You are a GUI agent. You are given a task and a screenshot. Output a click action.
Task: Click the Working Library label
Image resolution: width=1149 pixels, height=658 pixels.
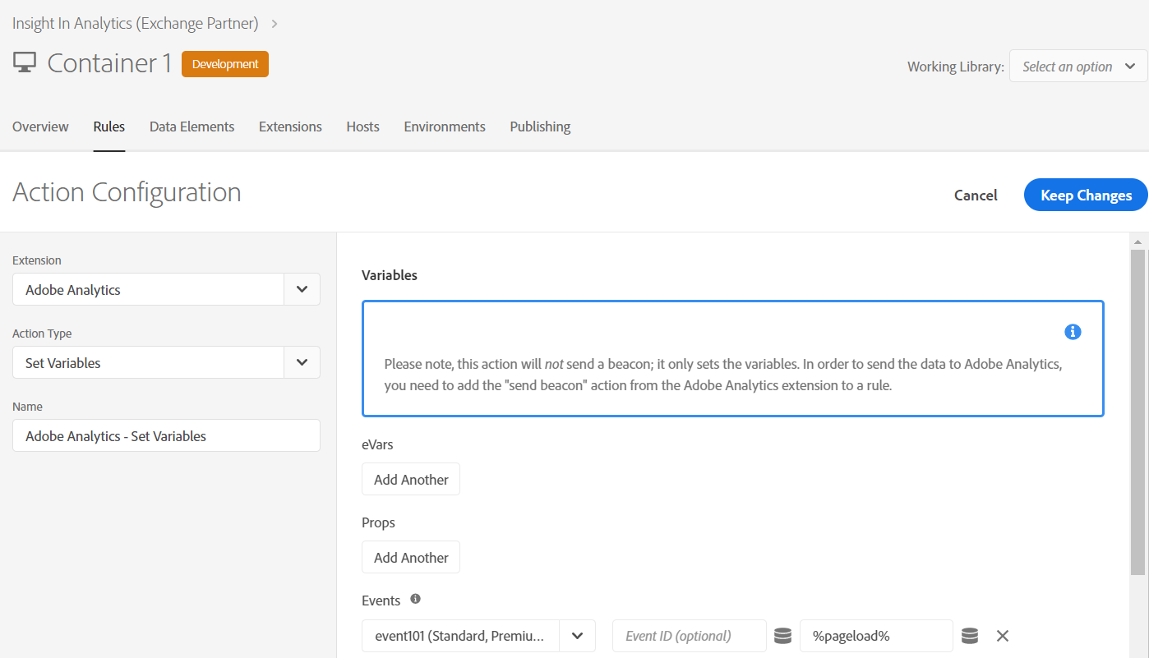tap(956, 67)
